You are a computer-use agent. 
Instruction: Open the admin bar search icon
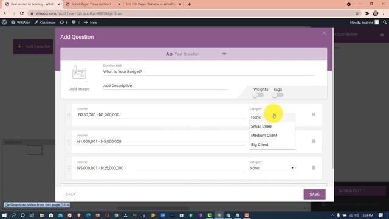[385, 22]
